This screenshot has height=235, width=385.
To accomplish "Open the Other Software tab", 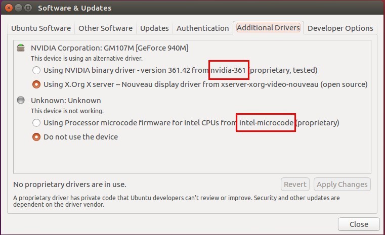I will [x=106, y=28].
